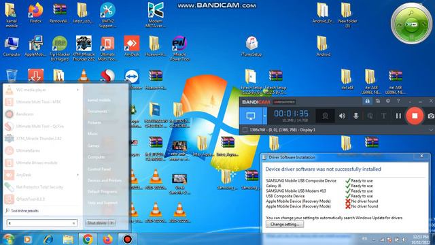
Task: Open Documents in the Start menu right pane
Action: 97,111
